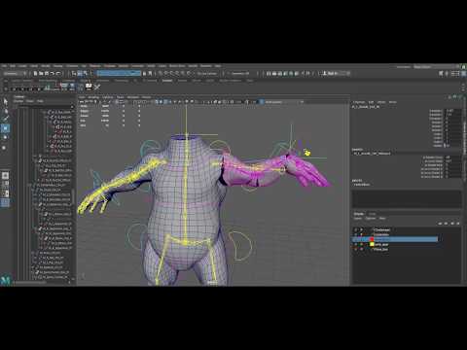Open the No Live Surface field
The height and width of the screenshot is (350, 467).
click(207, 74)
